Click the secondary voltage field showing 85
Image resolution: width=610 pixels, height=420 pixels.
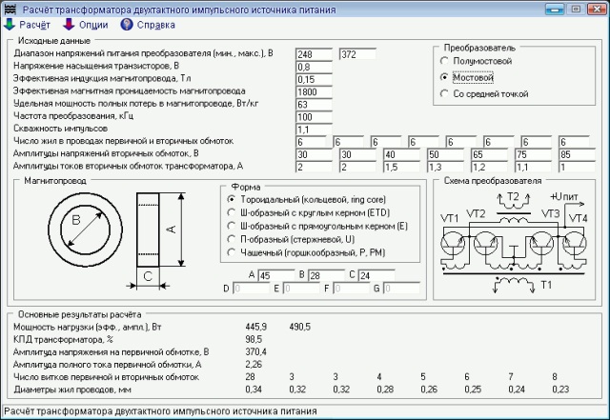577,154
